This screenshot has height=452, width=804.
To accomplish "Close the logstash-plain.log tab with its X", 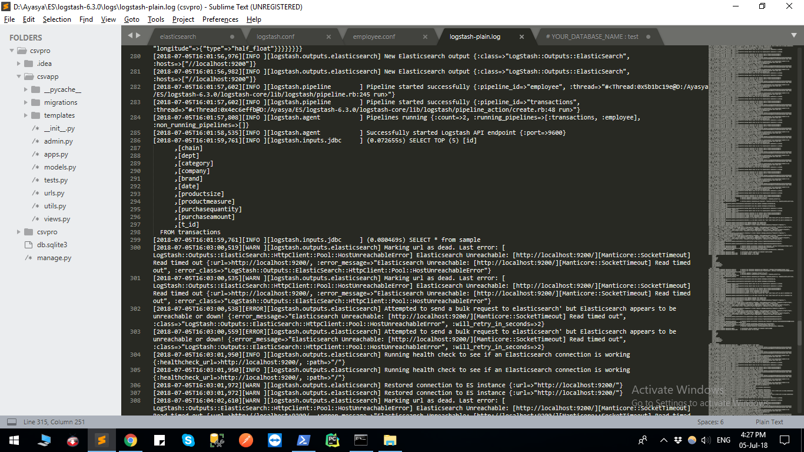I will 521,36.
